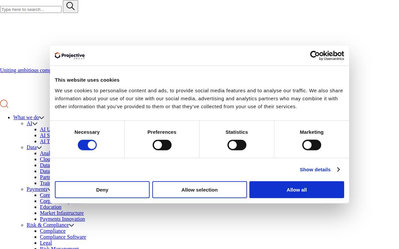Click the Uniting ambitious link
Image resolution: width=399 pixels, height=249 pixels.
pos(25,70)
